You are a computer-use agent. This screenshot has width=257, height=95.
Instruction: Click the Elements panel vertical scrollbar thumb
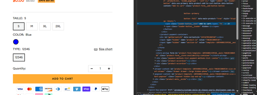tap(237, 23)
